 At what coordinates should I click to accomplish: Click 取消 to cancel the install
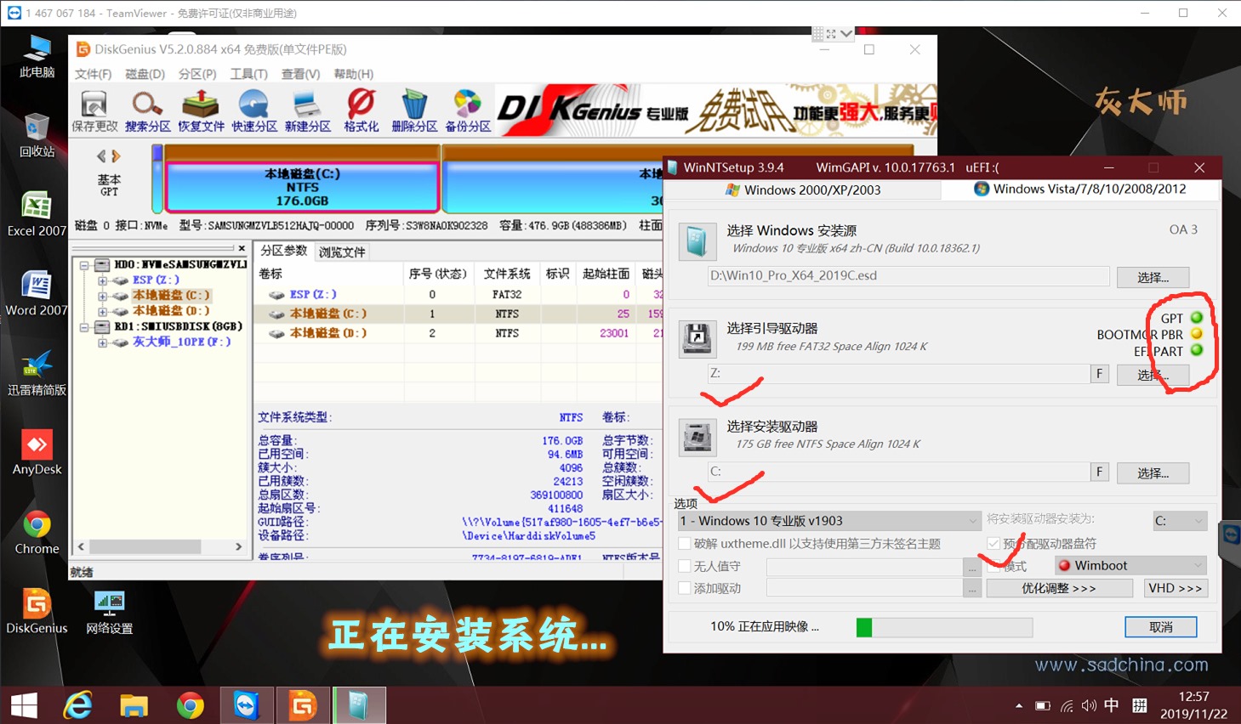(x=1161, y=627)
